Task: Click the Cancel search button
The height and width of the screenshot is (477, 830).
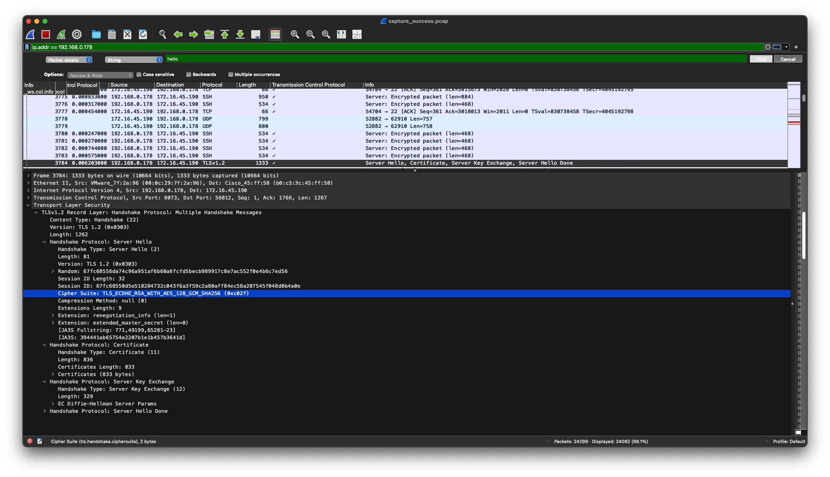Action: [x=788, y=59]
